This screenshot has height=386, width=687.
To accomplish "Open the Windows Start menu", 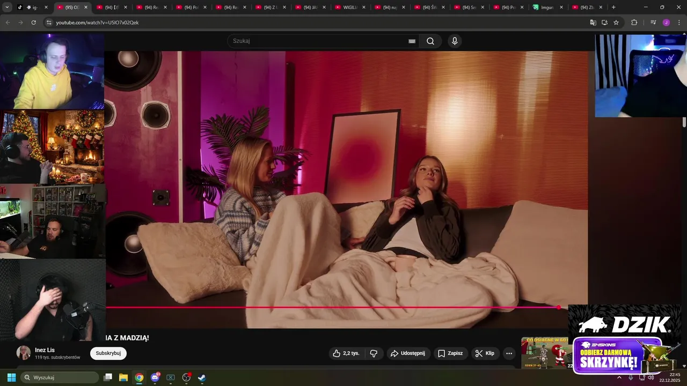I will tap(11, 377).
